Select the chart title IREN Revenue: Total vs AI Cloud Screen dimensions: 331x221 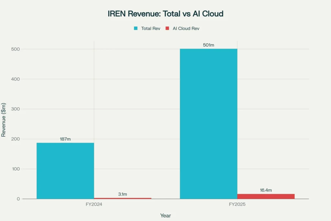click(165, 14)
